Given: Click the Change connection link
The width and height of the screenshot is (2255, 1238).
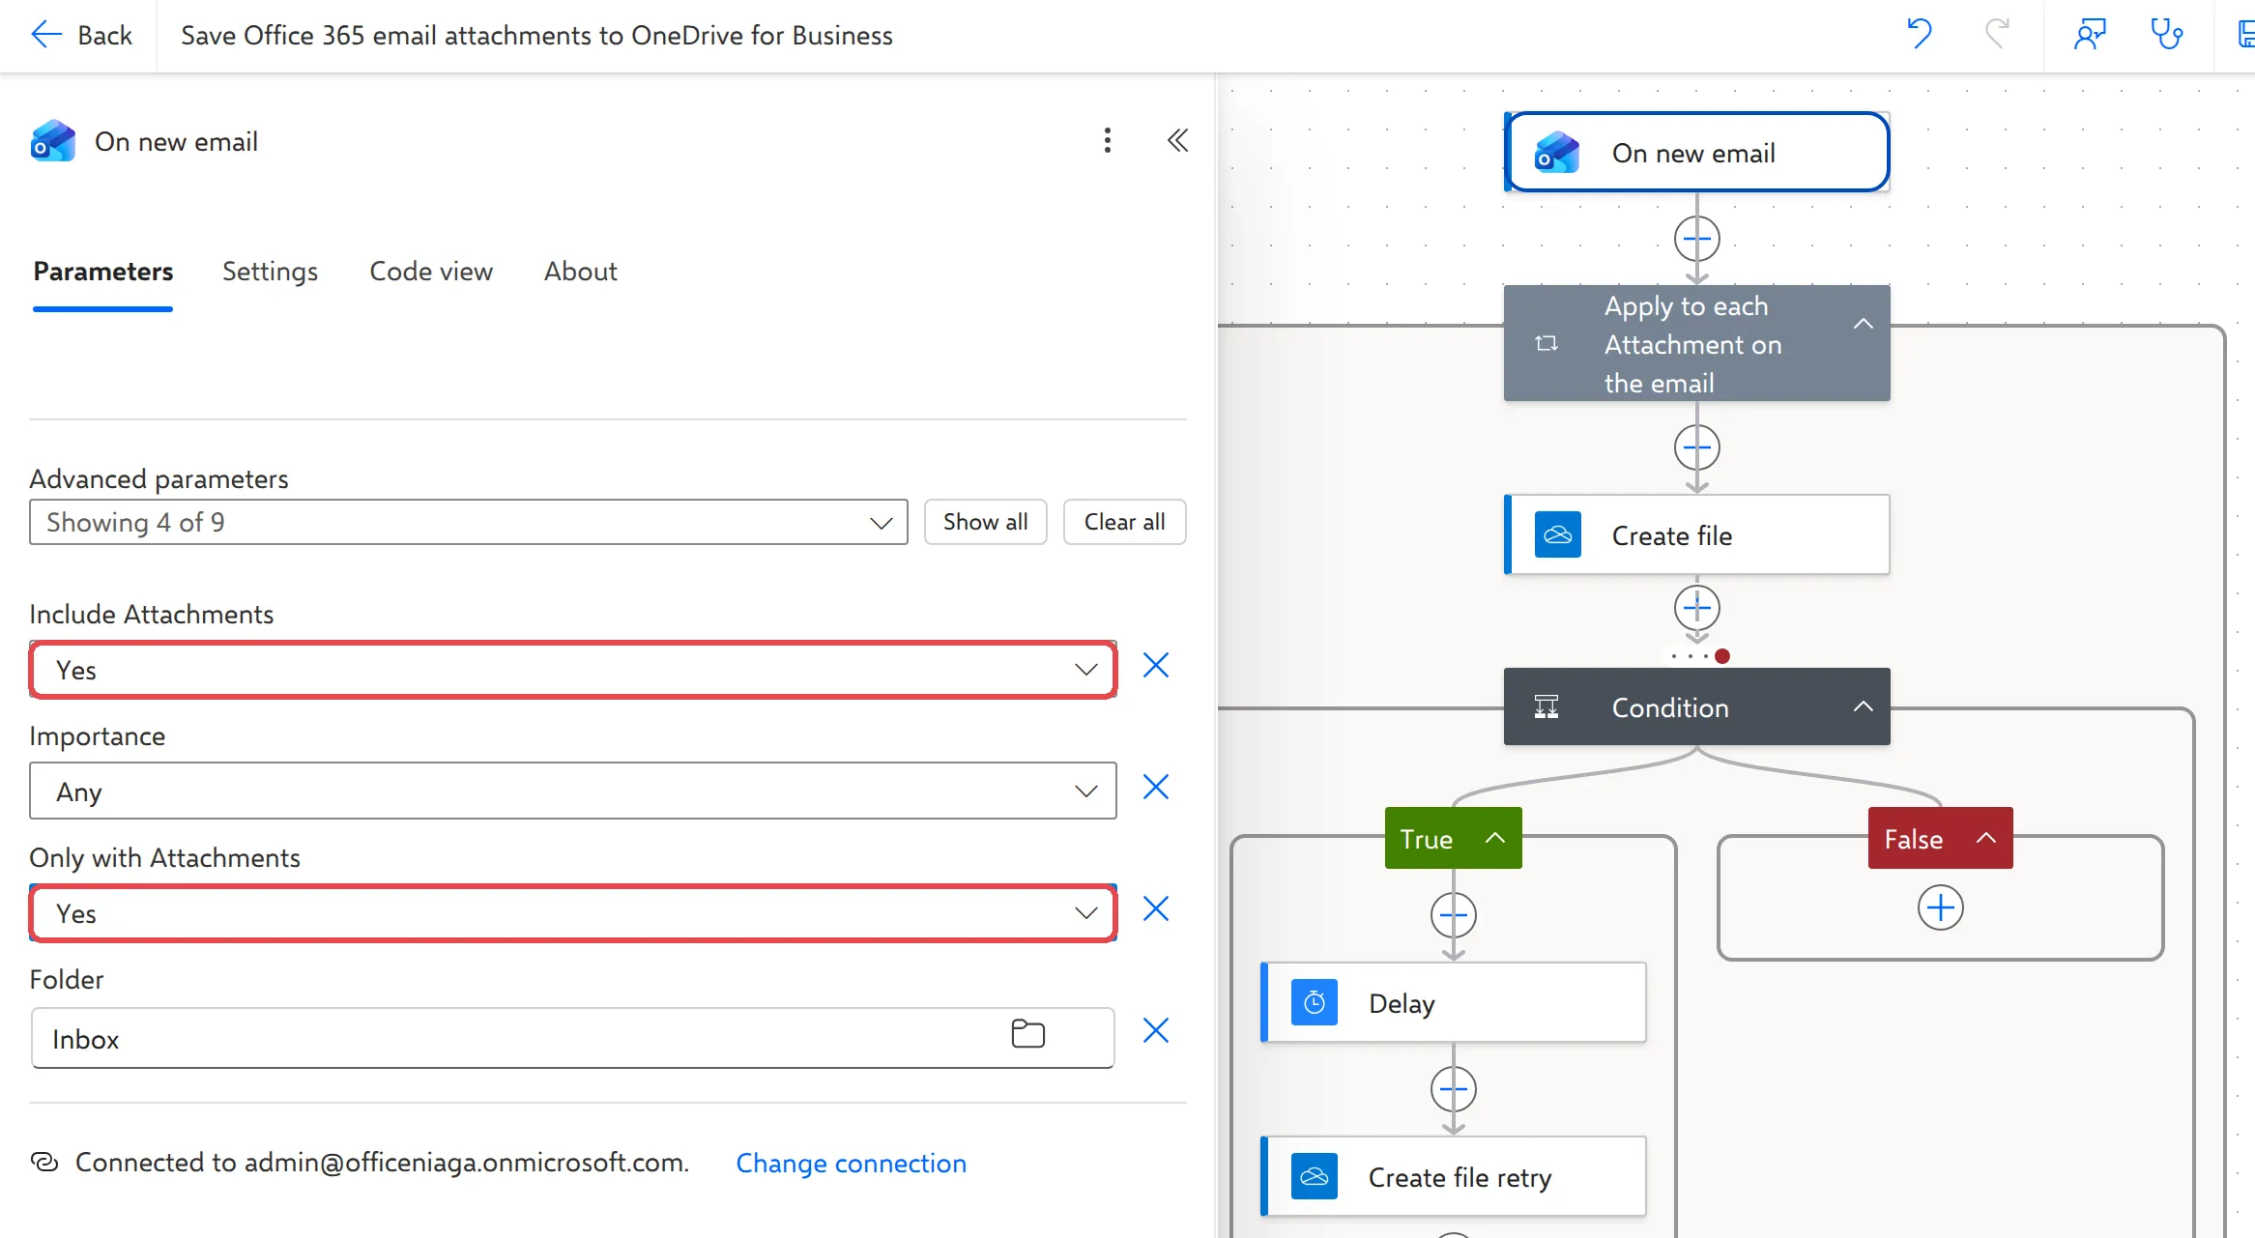Looking at the screenshot, I should point(851,1163).
